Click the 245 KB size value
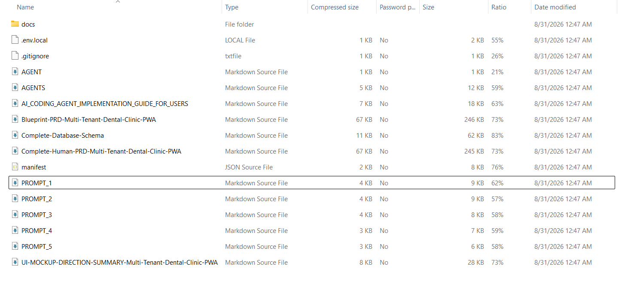This screenshot has width=625, height=281. pos(474,151)
